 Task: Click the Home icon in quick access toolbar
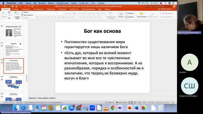[x=13, y=6]
